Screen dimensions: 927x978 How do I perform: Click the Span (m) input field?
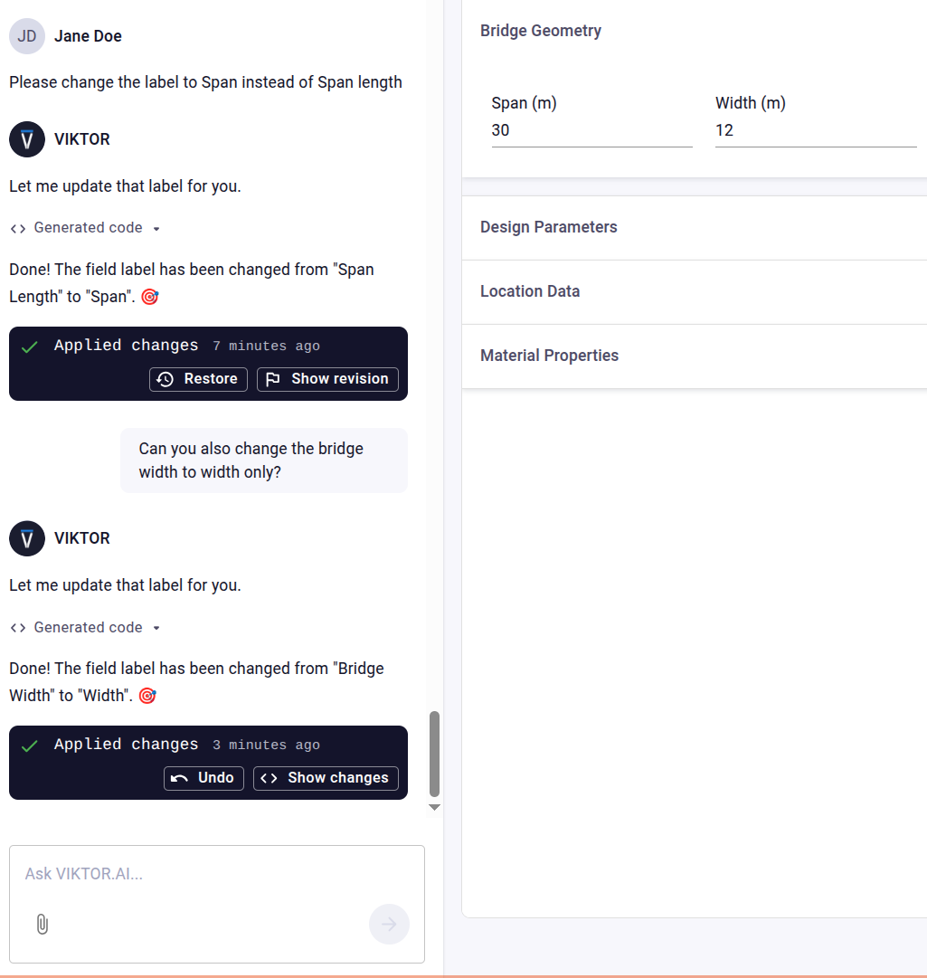pyautogui.click(x=591, y=130)
